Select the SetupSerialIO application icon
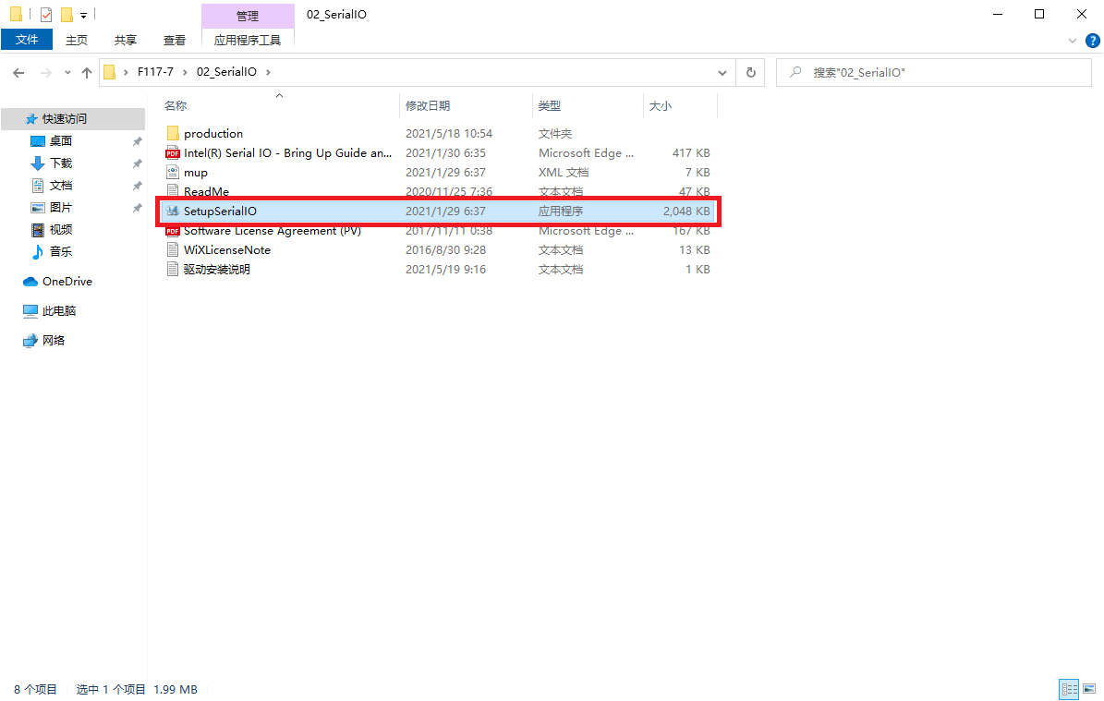 coord(173,211)
